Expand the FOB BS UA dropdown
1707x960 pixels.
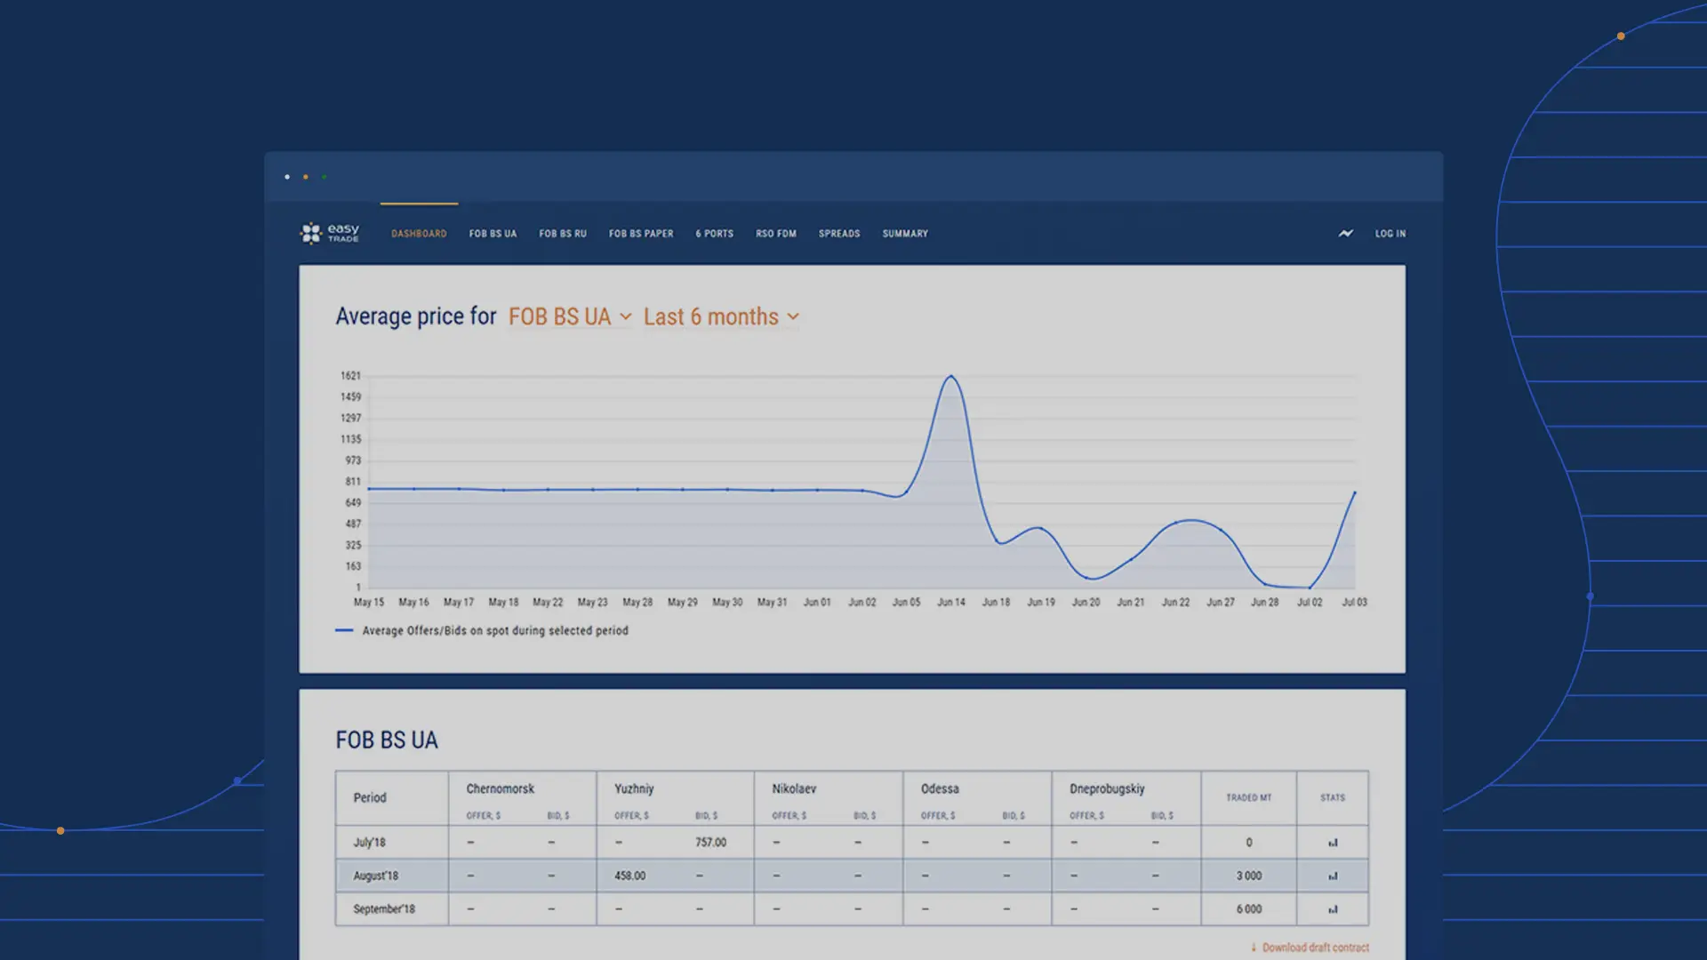(570, 317)
